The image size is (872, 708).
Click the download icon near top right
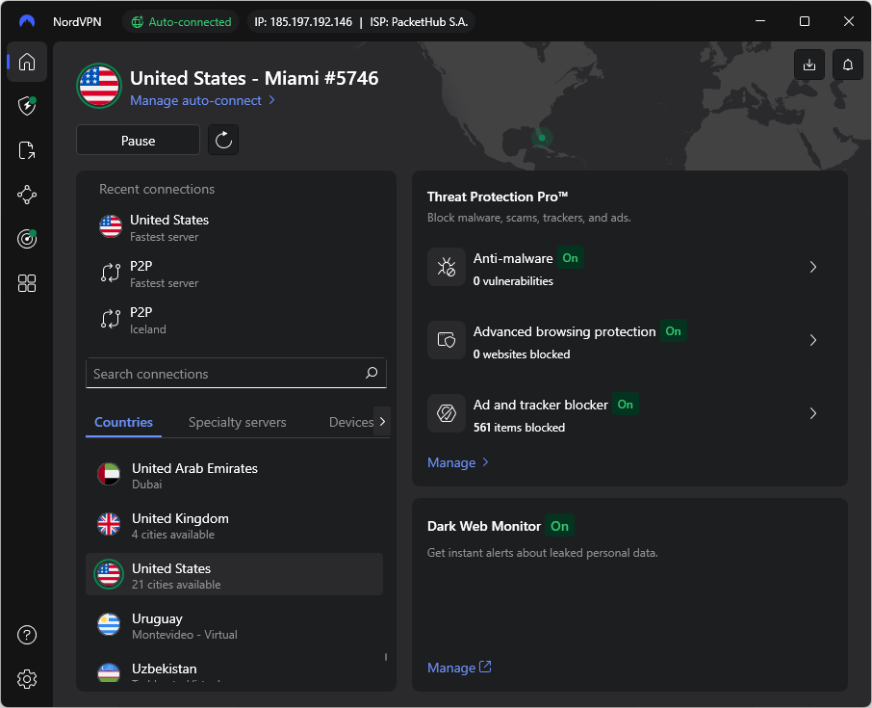809,65
